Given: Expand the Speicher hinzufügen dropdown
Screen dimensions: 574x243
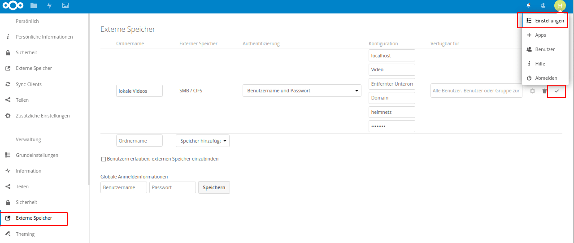Looking at the screenshot, I should [203, 141].
